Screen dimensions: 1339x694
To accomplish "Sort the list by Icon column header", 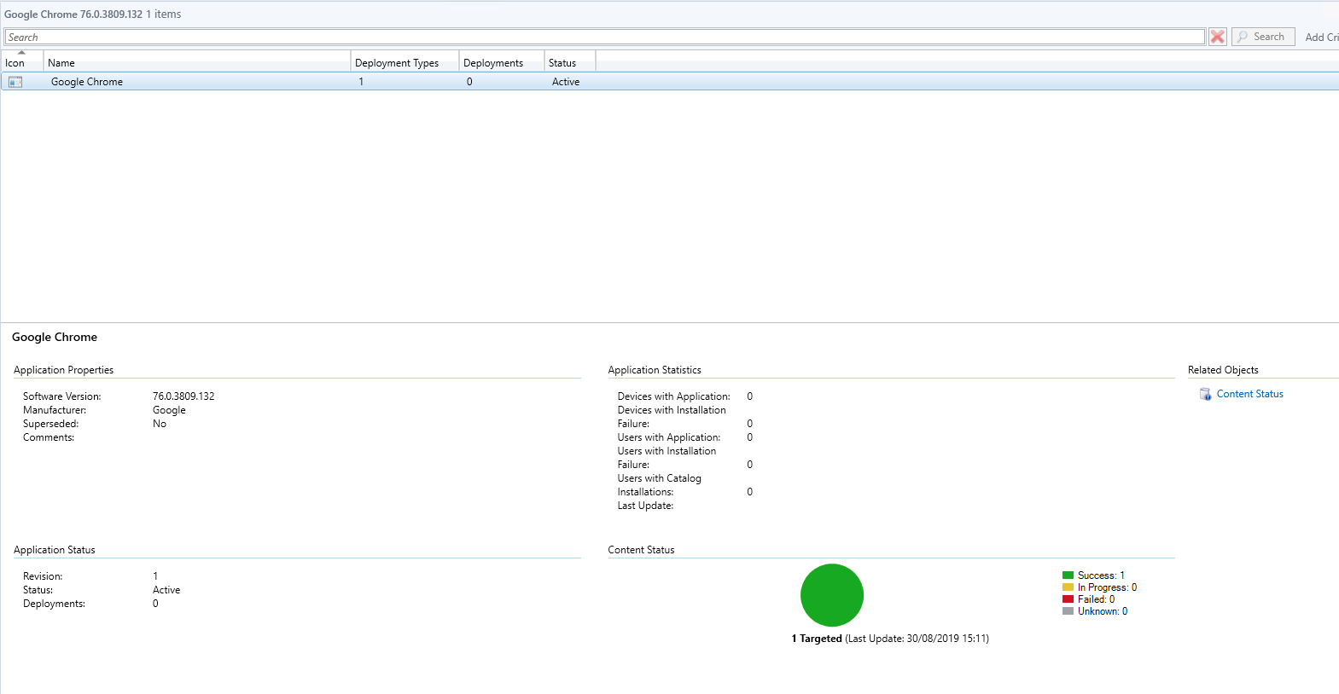I will point(22,62).
